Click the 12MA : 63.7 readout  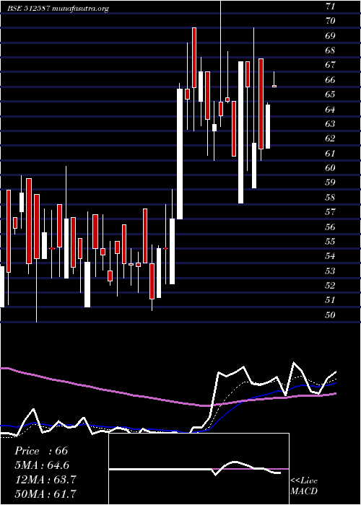(x=45, y=480)
